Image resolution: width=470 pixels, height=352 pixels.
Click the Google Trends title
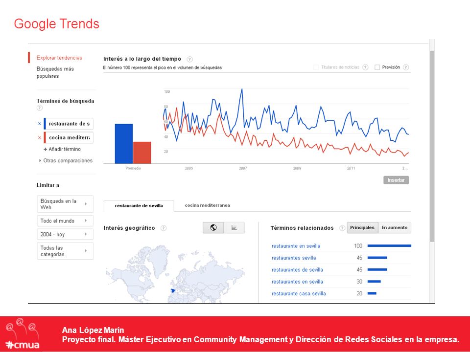[x=57, y=24]
